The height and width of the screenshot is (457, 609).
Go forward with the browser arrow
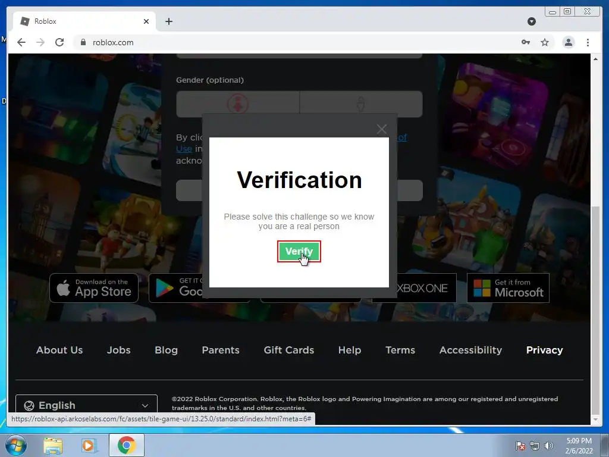pyautogui.click(x=40, y=42)
